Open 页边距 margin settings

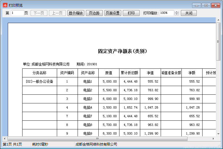94,13
